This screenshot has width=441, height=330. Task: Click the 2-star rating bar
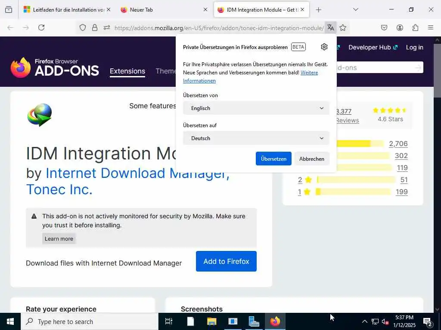tap(356, 180)
